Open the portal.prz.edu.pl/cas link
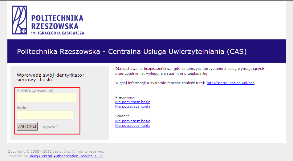The height and width of the screenshot is (161, 293). (x=230, y=83)
